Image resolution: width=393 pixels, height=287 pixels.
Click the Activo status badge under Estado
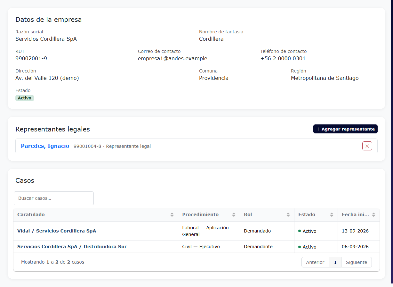click(25, 98)
